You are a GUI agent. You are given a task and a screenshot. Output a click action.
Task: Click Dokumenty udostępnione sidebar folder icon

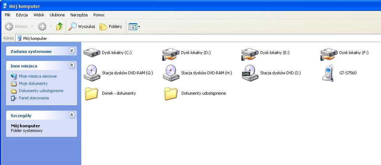click(14, 91)
